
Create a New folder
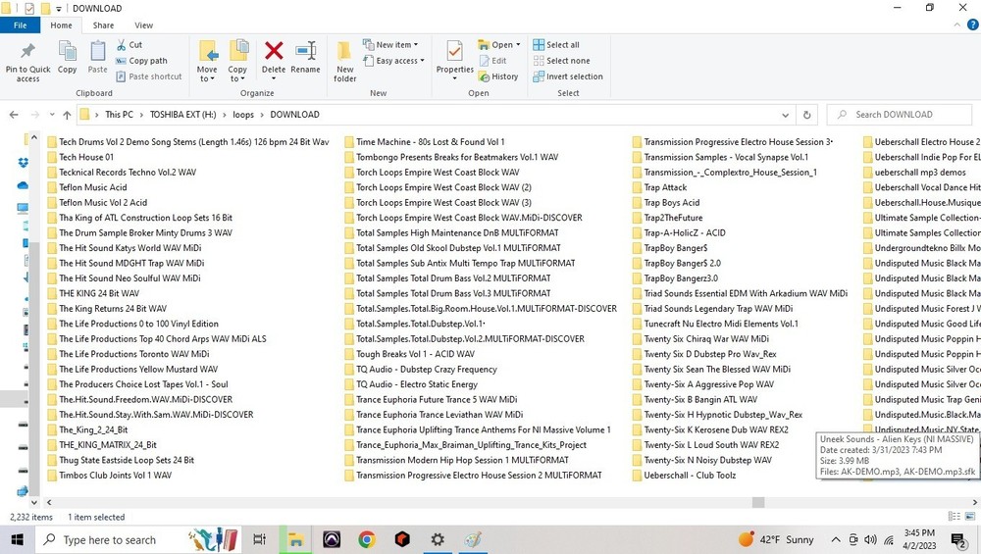coord(344,62)
